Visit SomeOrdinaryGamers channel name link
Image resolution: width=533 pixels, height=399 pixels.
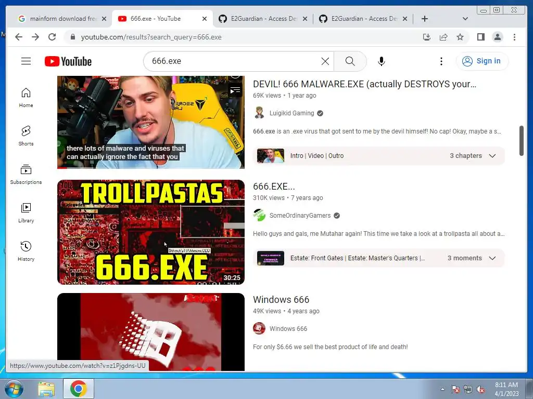[300, 216]
